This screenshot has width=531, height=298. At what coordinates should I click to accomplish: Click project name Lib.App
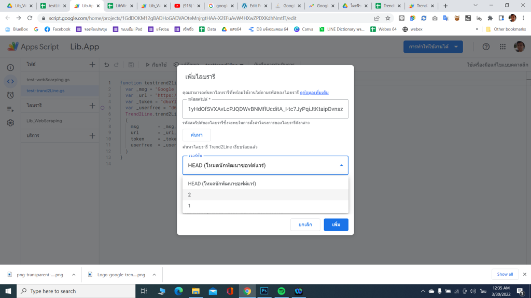tap(85, 47)
